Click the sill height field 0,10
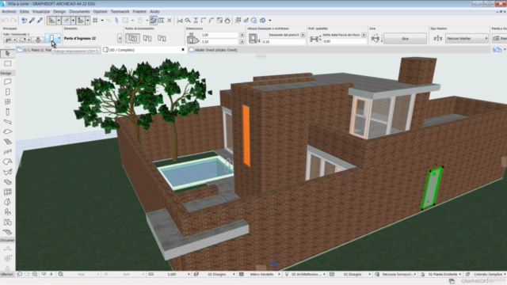This screenshot has width=507, height=285. pos(284,42)
